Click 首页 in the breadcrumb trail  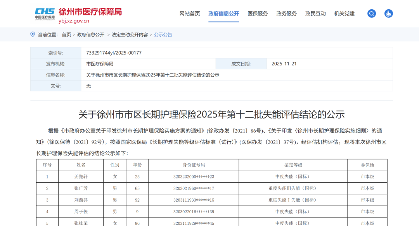click(66, 34)
